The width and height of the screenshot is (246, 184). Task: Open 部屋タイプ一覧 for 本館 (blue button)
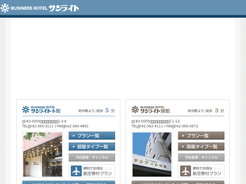(92, 147)
